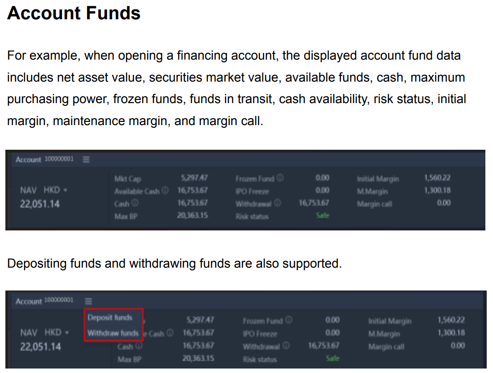Click info icon beside Frozen Fund, top panel
The height and width of the screenshot is (373, 493).
click(x=280, y=178)
